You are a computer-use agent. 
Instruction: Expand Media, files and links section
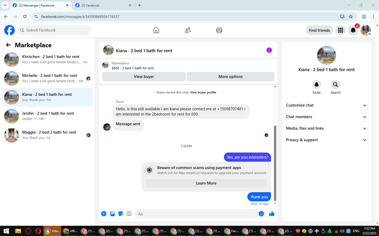point(326,128)
